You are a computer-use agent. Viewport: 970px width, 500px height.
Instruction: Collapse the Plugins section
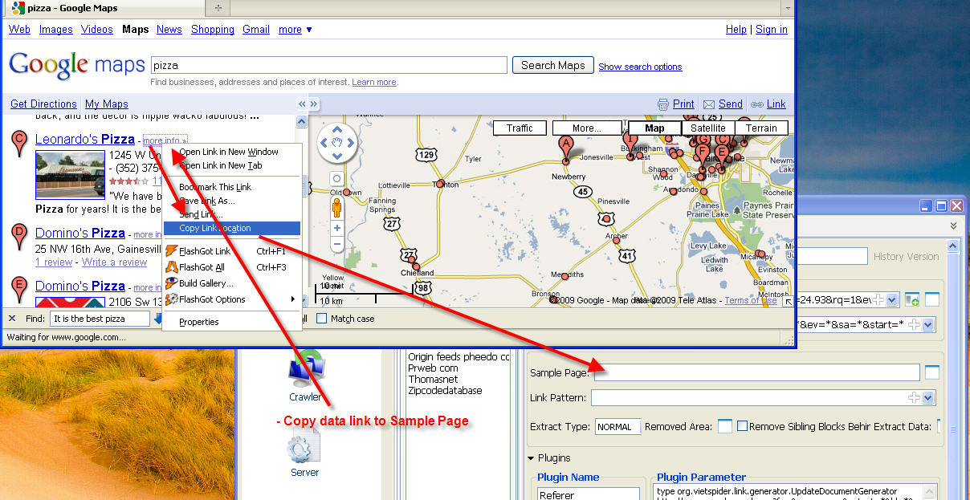532,458
